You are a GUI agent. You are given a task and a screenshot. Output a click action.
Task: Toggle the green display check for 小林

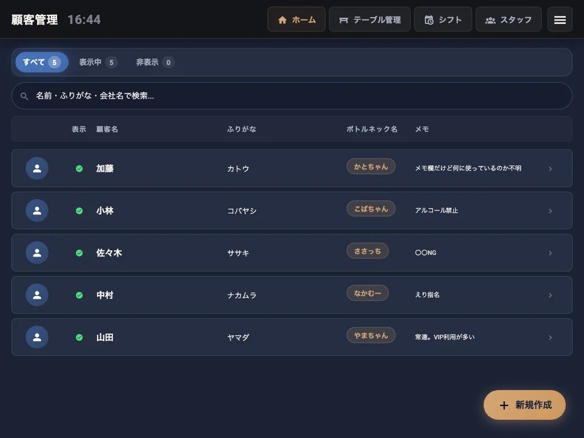pos(79,211)
